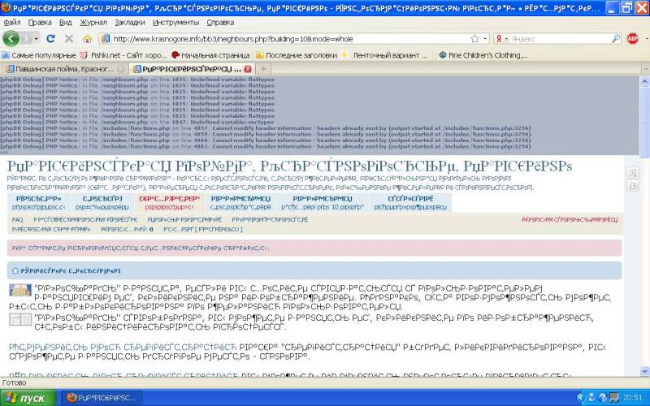This screenshot has height=406, width=650.
Task: Click the search magnifier icon in search box
Action: coord(616,38)
